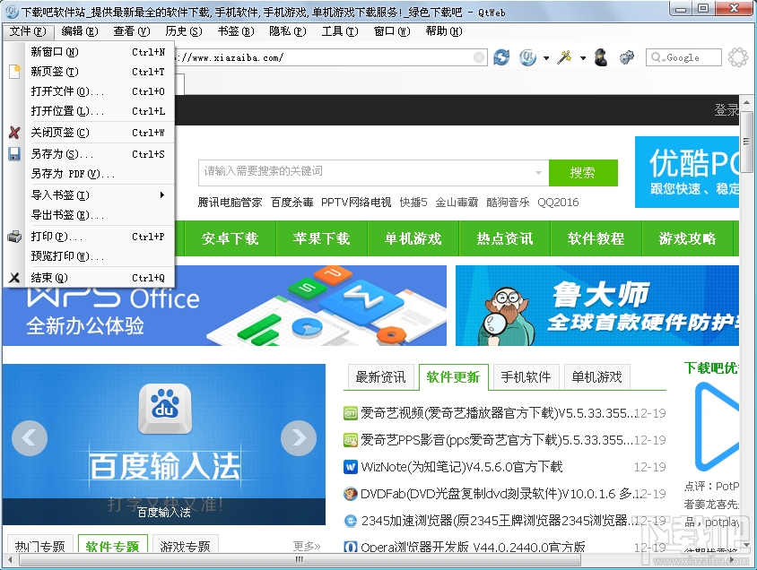Open the QQ2016 download link
The image size is (757, 570).
pos(557,203)
